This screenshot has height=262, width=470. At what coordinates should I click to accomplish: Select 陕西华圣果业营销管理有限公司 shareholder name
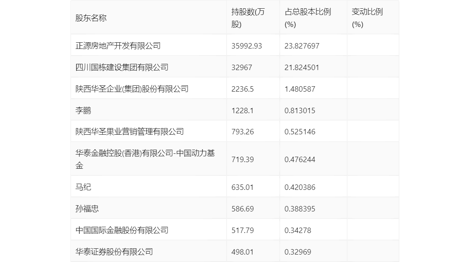(x=129, y=131)
